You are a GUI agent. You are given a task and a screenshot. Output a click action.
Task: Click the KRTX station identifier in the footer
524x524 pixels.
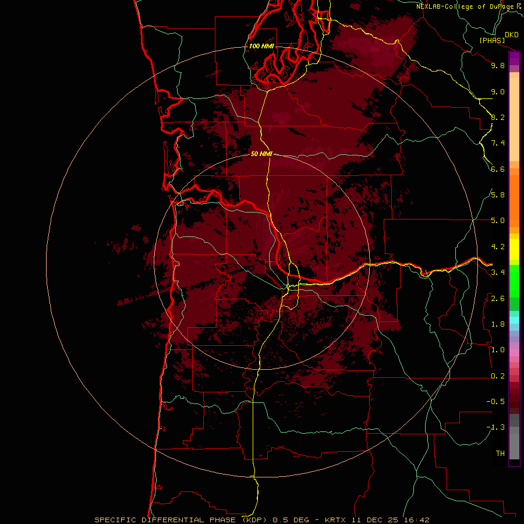pyautogui.click(x=337, y=520)
